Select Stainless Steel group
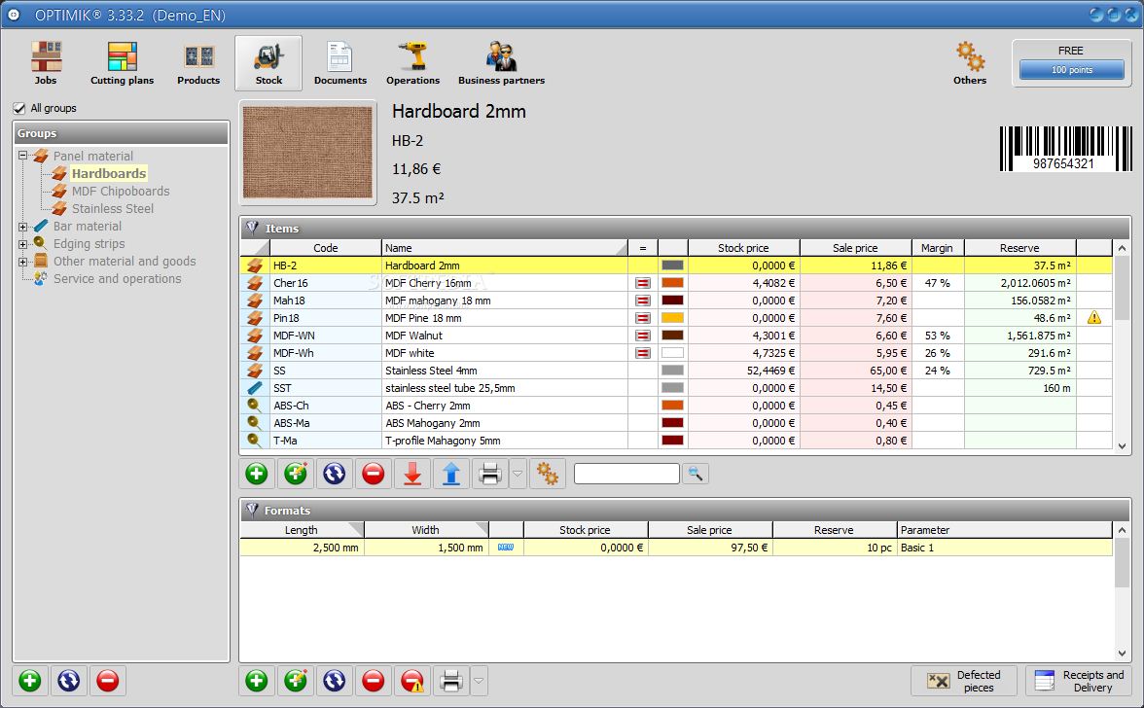 point(113,208)
